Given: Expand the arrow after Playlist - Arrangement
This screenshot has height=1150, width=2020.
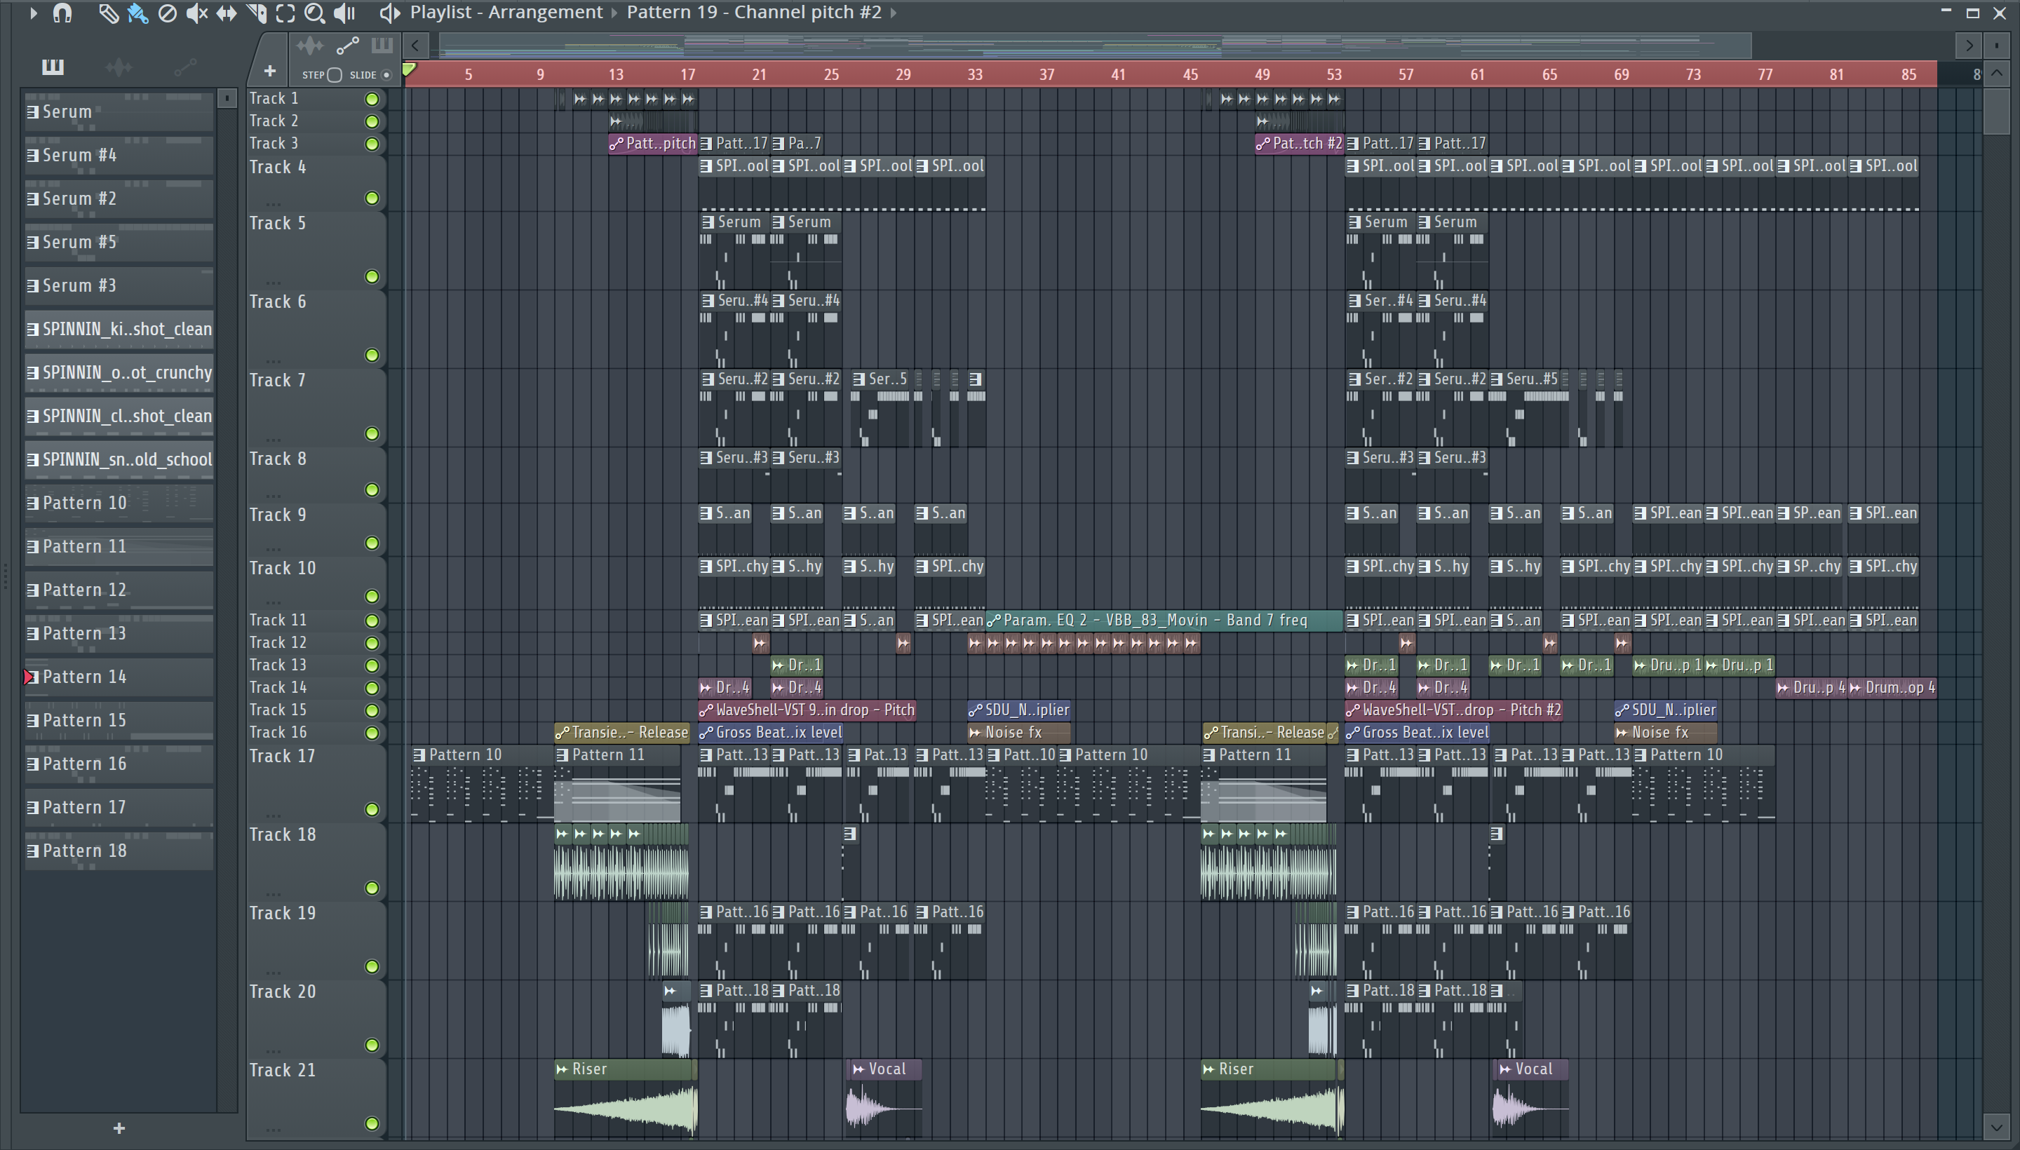Looking at the screenshot, I should (x=614, y=13).
